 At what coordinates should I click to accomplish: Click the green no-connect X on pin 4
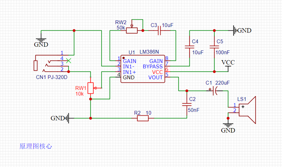point(68,61)
